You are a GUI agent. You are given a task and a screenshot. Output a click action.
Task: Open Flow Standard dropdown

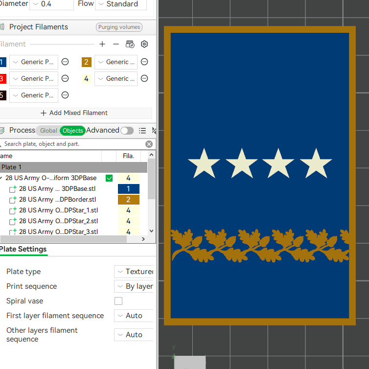point(121,4)
